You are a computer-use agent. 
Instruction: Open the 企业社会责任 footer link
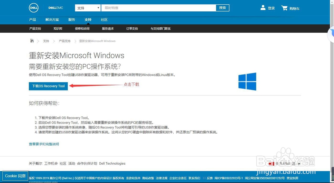(x=178, y=178)
